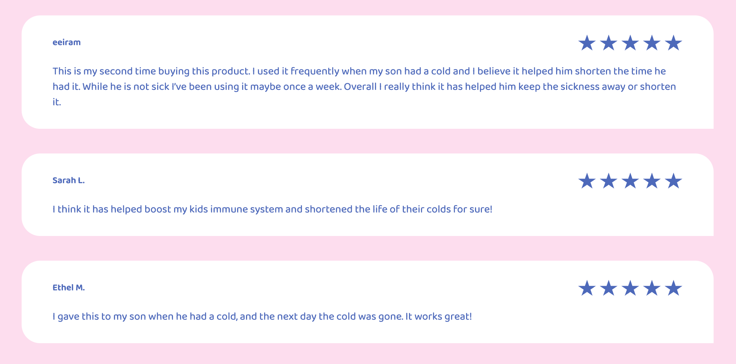The image size is (736, 364).
Task: Click third star in Ethel M.'s rating
Action: pos(630,288)
